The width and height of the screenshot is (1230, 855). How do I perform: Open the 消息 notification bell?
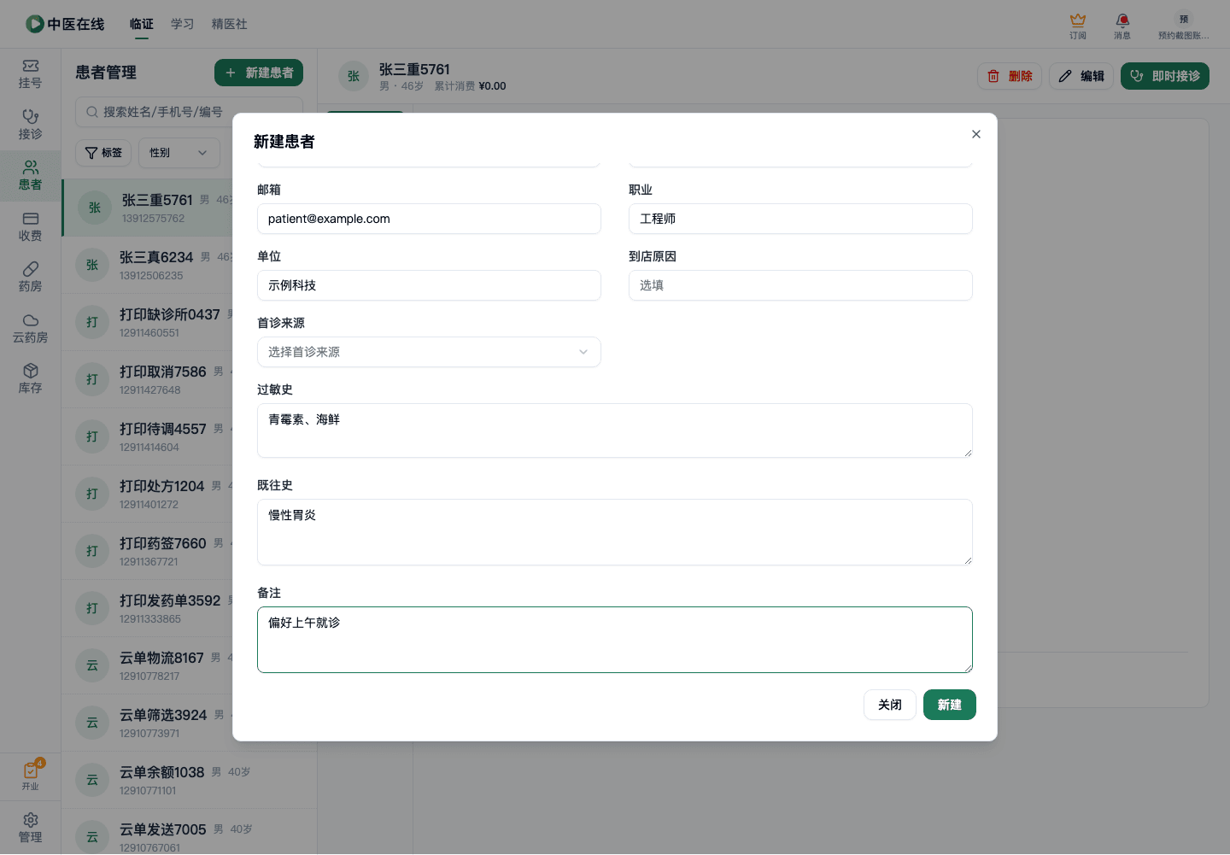pyautogui.click(x=1122, y=26)
